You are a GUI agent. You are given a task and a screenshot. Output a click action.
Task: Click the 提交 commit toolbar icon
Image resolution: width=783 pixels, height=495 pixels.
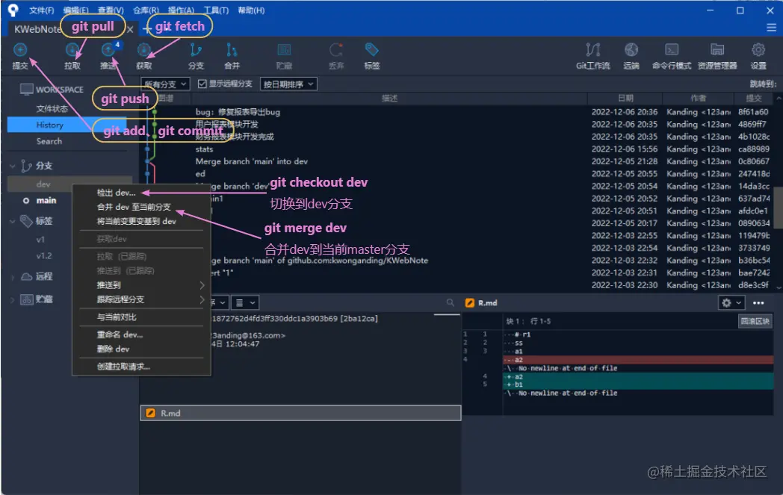point(20,56)
